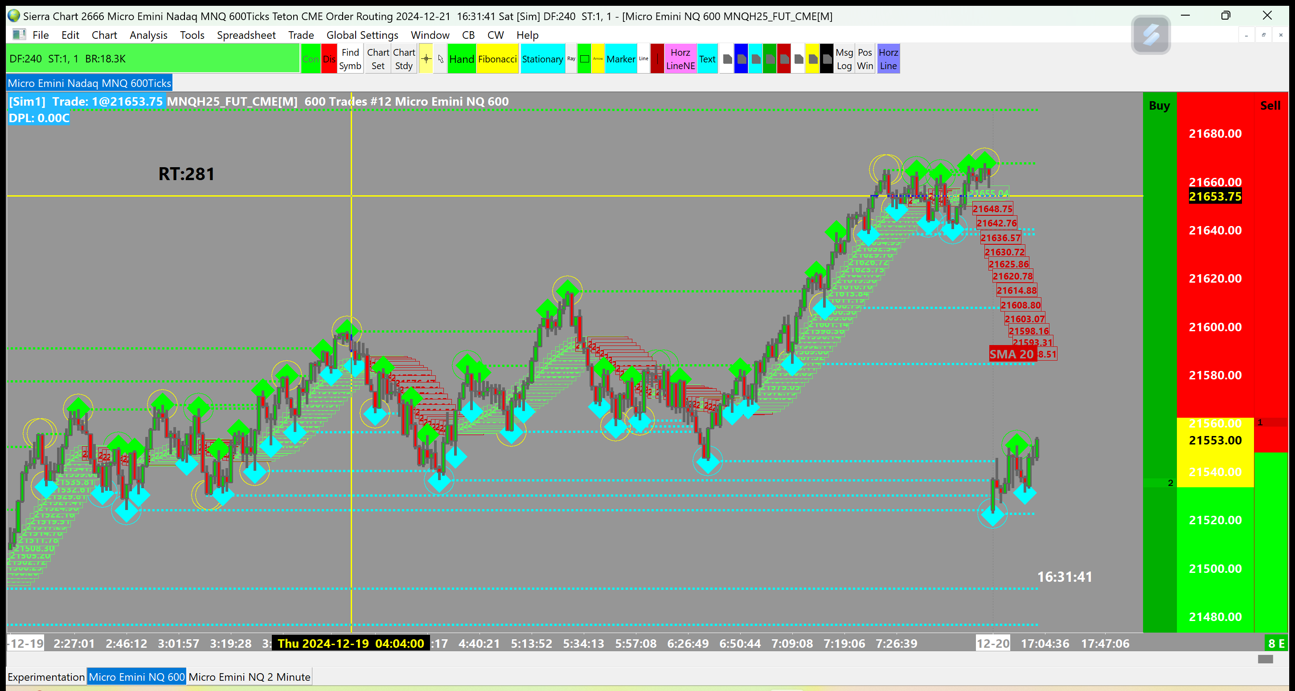This screenshot has height=691, width=1295.
Task: Click the translucent overlay app icon
Action: coord(1150,35)
